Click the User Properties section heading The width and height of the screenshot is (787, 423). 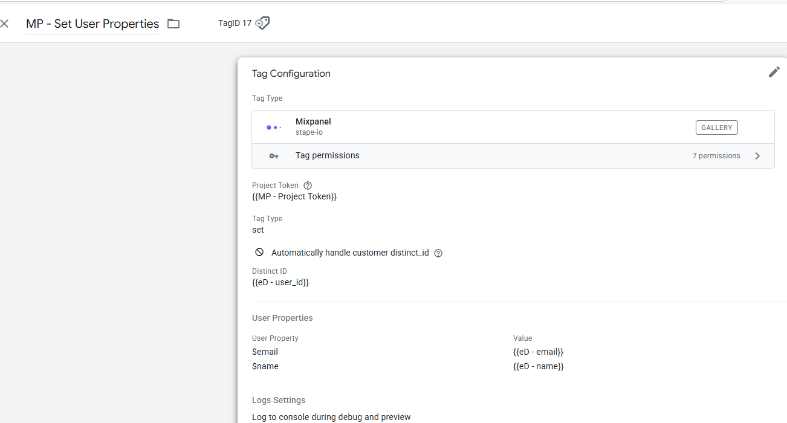282,318
